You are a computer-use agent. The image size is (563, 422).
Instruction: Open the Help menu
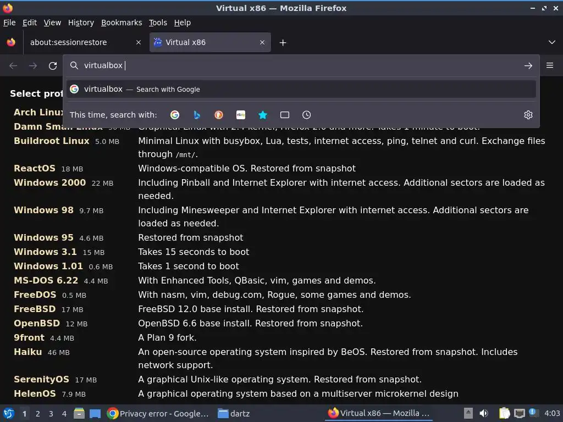coord(183,23)
